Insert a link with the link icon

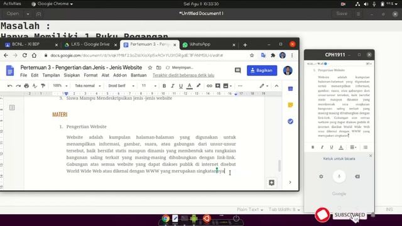(x=209, y=86)
